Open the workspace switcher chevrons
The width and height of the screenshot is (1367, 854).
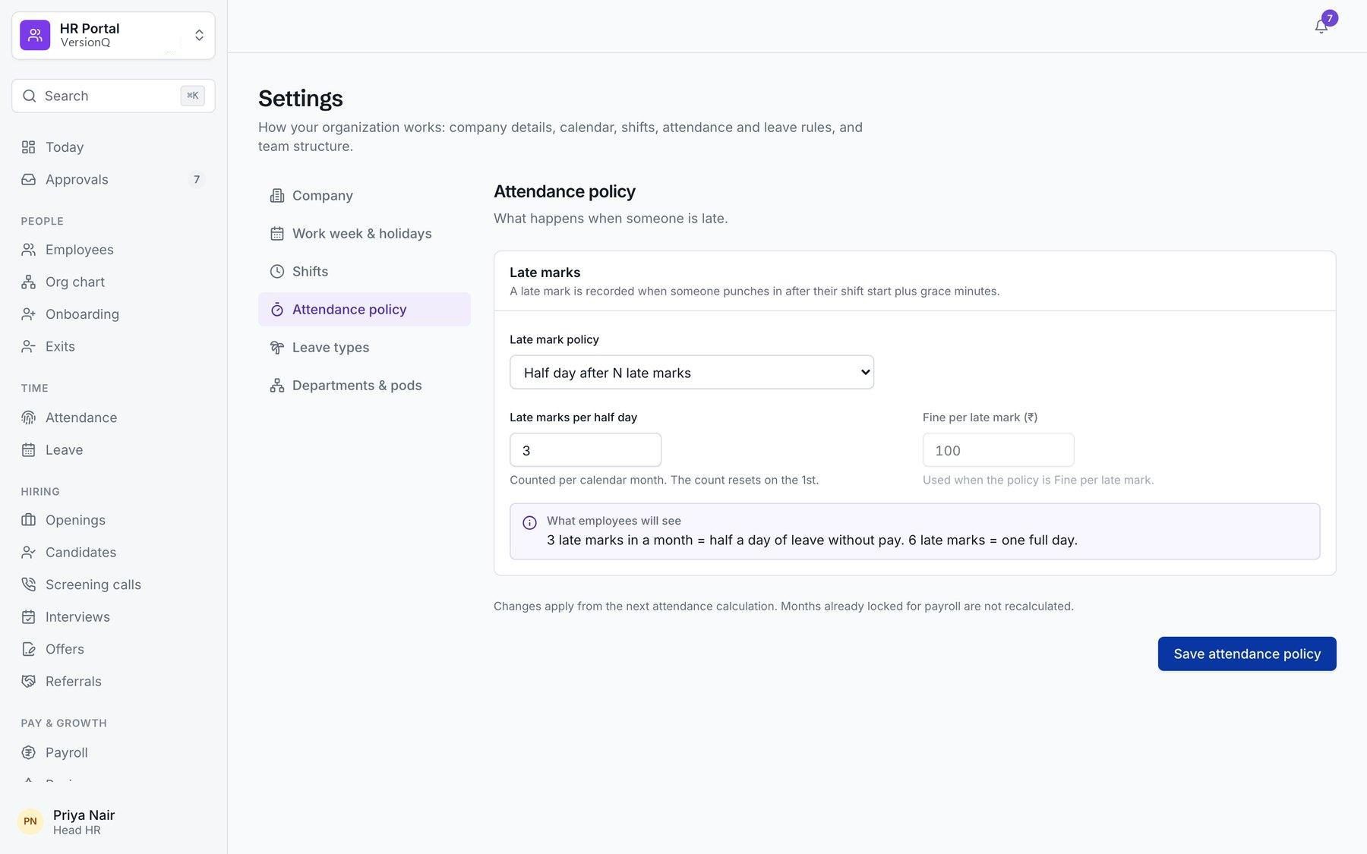pos(199,36)
